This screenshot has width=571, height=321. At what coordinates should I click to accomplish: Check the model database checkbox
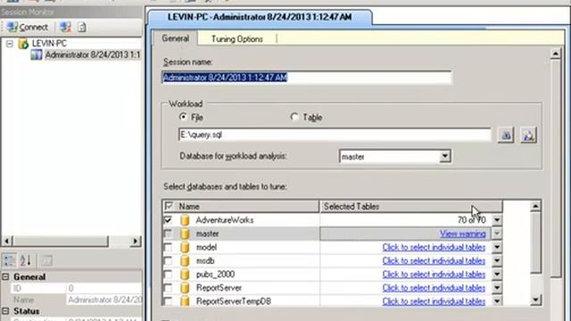[168, 247]
